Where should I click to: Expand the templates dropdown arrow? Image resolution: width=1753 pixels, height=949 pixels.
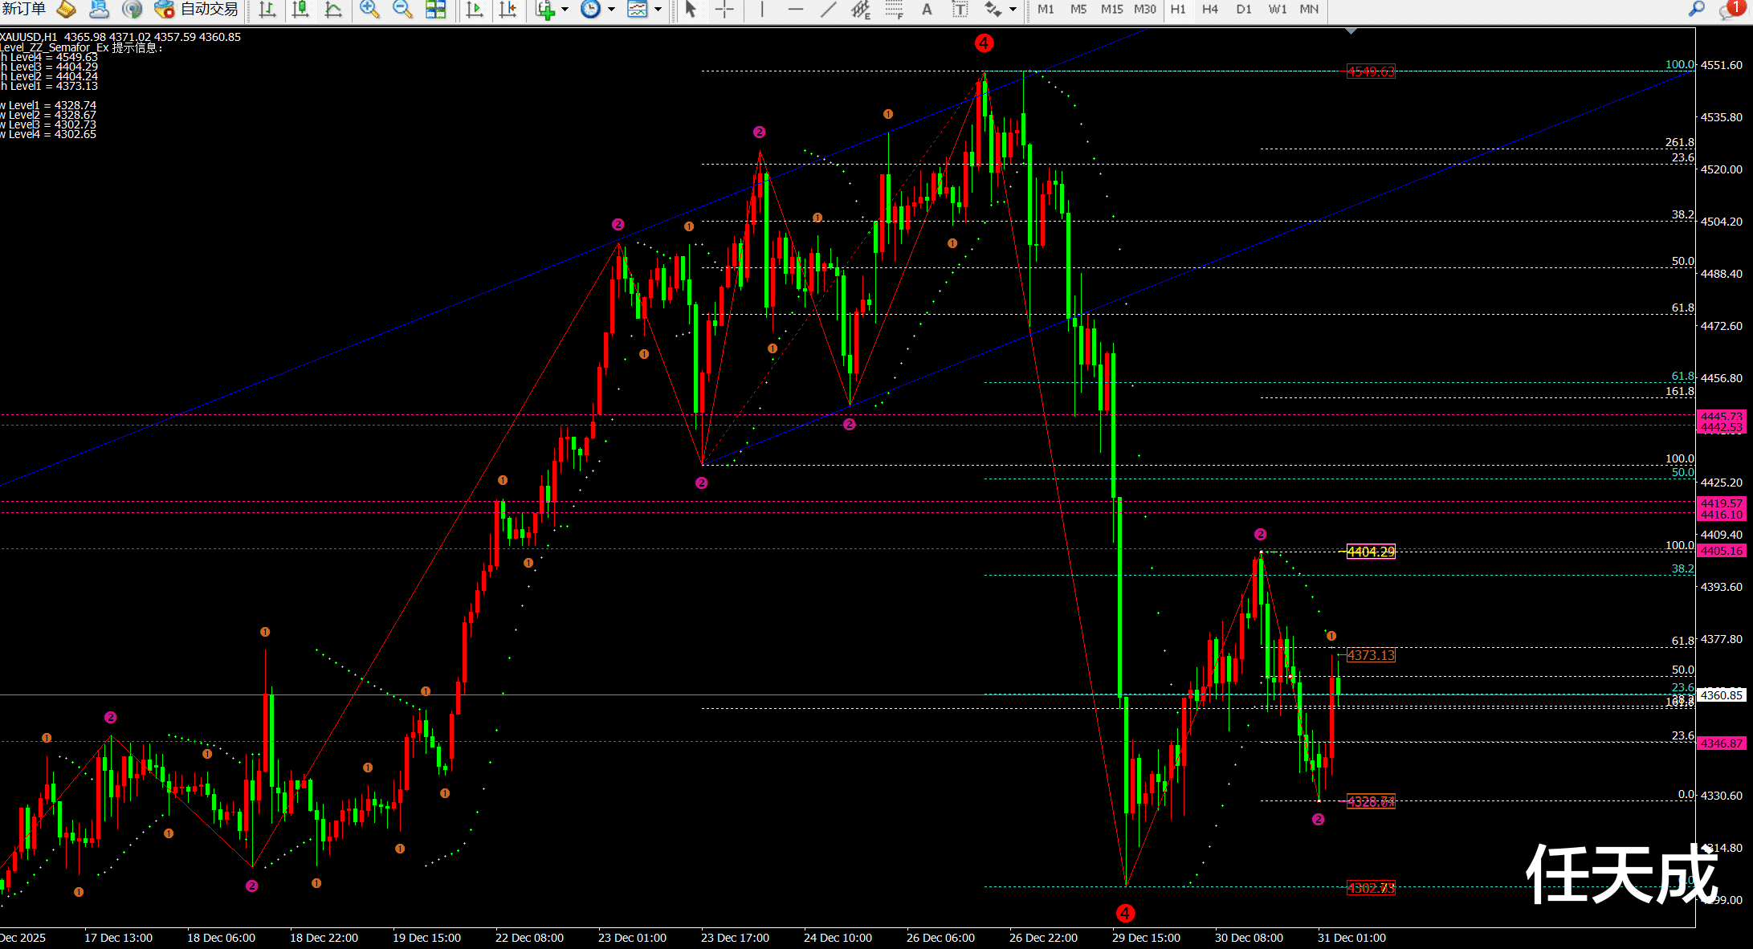coord(658,10)
